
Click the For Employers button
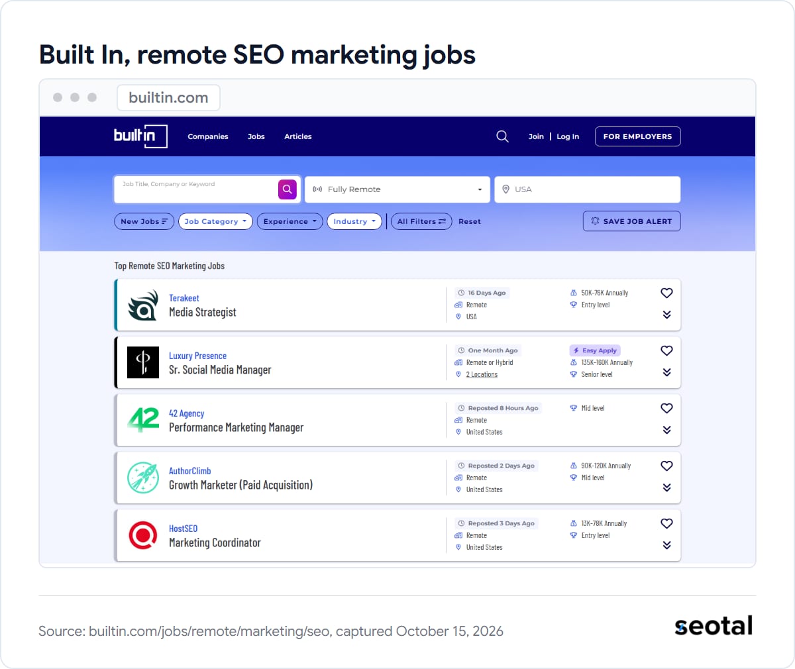pos(637,136)
